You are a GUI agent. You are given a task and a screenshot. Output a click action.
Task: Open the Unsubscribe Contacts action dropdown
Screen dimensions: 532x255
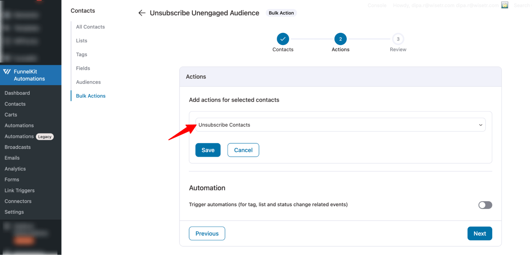coord(340,125)
